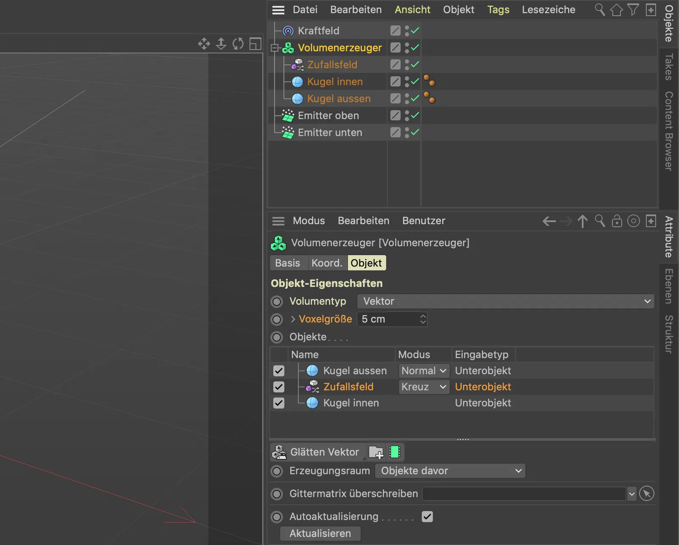The height and width of the screenshot is (545, 679).
Task: Click the Voxelgröße stepper arrows
Action: coord(423,319)
